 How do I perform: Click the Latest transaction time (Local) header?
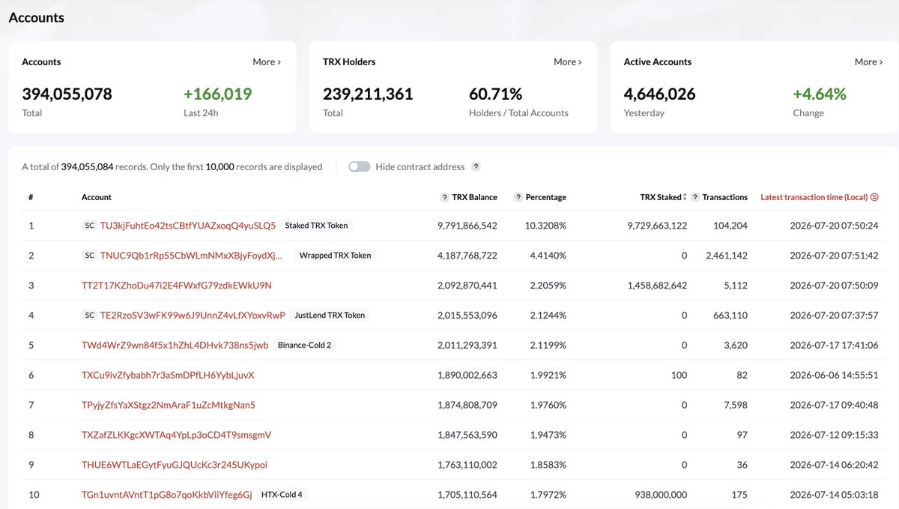814,197
